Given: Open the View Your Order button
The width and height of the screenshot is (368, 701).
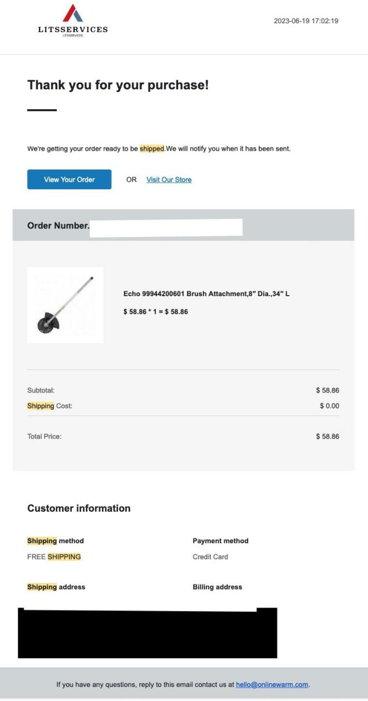Looking at the screenshot, I should click(x=69, y=179).
